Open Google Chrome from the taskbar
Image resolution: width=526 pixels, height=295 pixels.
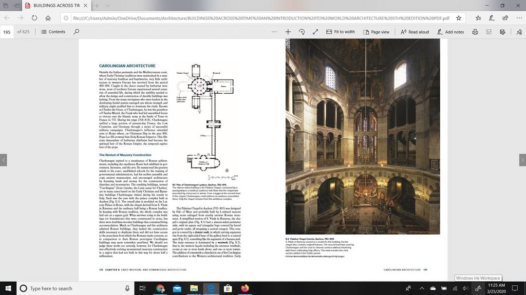[160, 288]
